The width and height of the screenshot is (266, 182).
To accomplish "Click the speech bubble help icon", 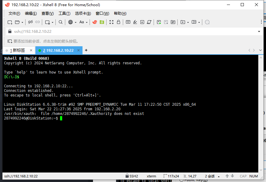I will click(207, 22).
